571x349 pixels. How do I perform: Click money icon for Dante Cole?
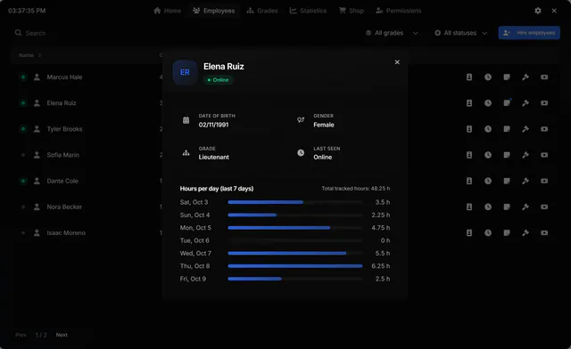(544, 181)
